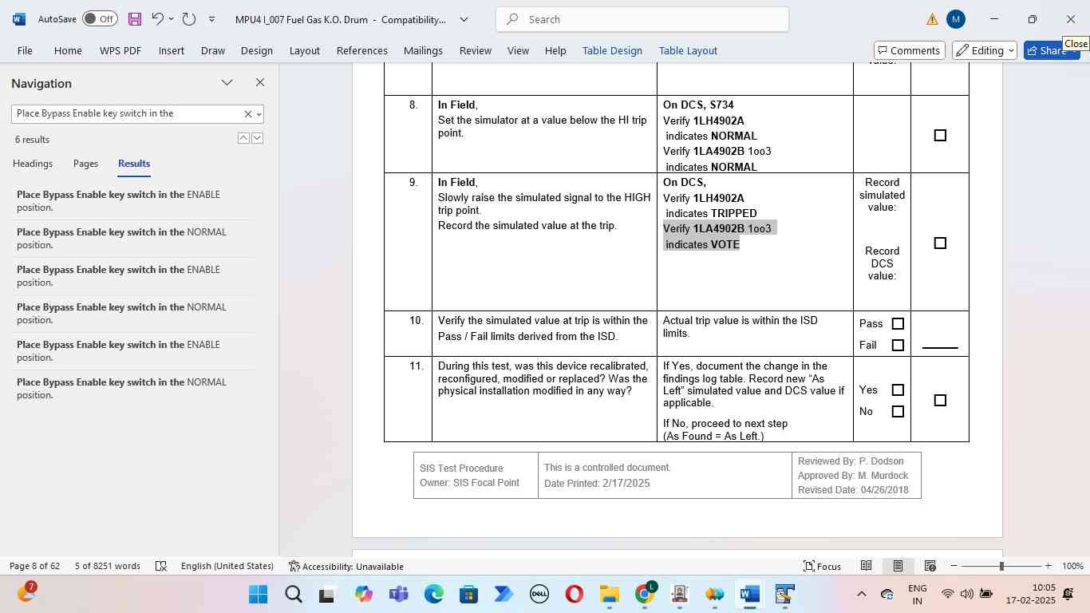Click the Redo icon
The image size is (1090, 613).
189,19
